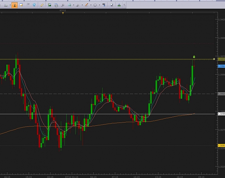Toggle the orange highlighted toolbar button

(x=15, y=5)
